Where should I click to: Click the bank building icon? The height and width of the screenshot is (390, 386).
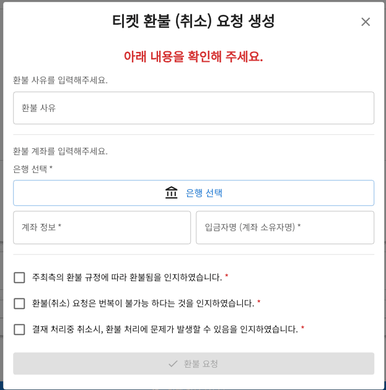click(x=172, y=193)
